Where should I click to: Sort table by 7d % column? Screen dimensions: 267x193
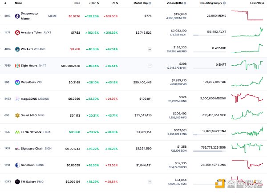115,3
